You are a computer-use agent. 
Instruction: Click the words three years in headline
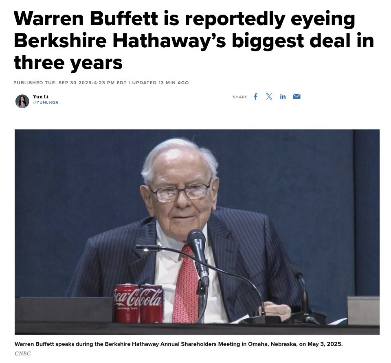point(68,62)
